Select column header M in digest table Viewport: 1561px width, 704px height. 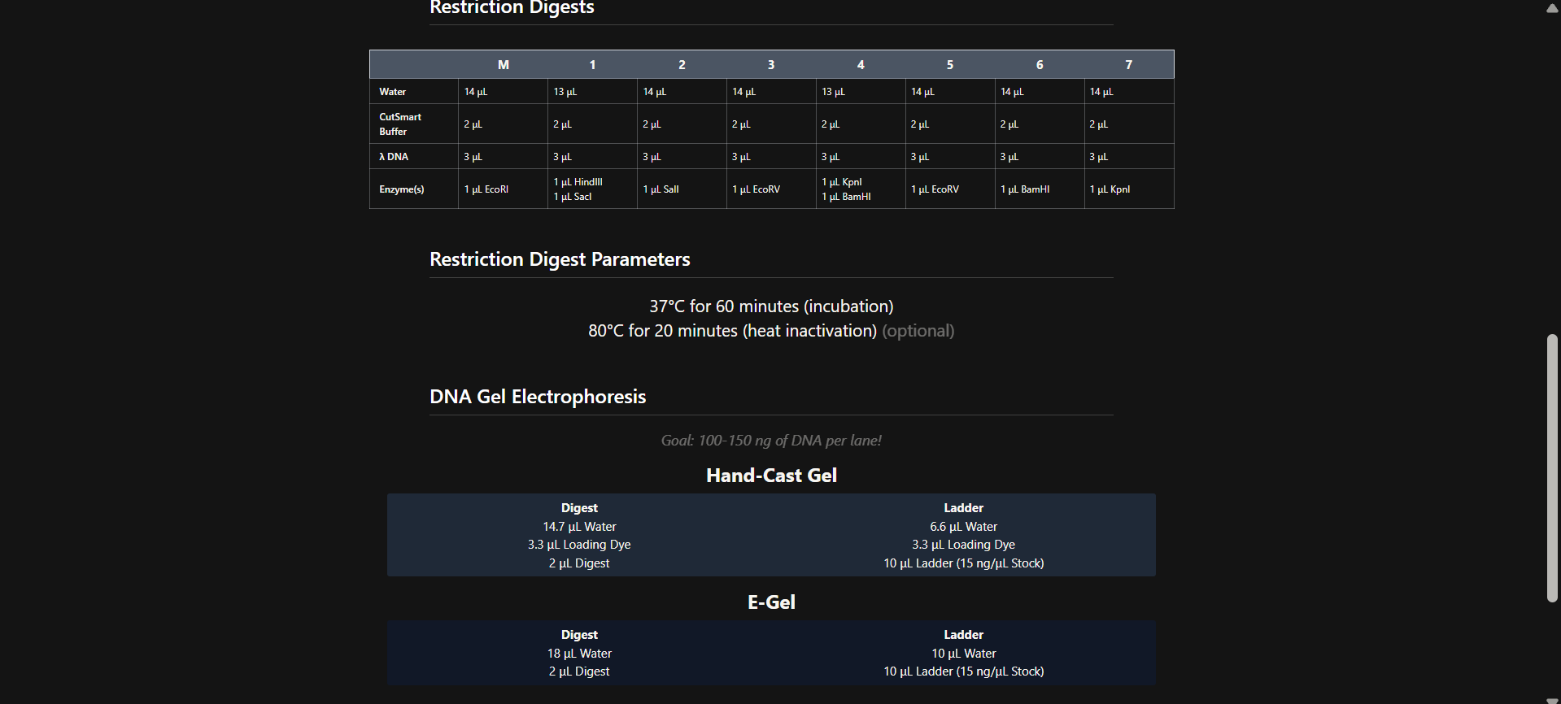(x=503, y=65)
